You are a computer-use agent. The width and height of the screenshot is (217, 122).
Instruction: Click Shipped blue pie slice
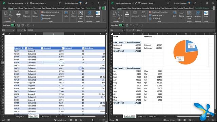[x=191, y=46]
